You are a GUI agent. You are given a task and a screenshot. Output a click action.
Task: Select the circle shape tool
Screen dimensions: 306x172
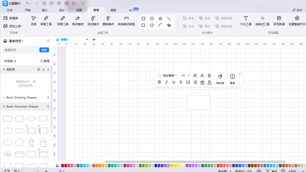pos(152,25)
